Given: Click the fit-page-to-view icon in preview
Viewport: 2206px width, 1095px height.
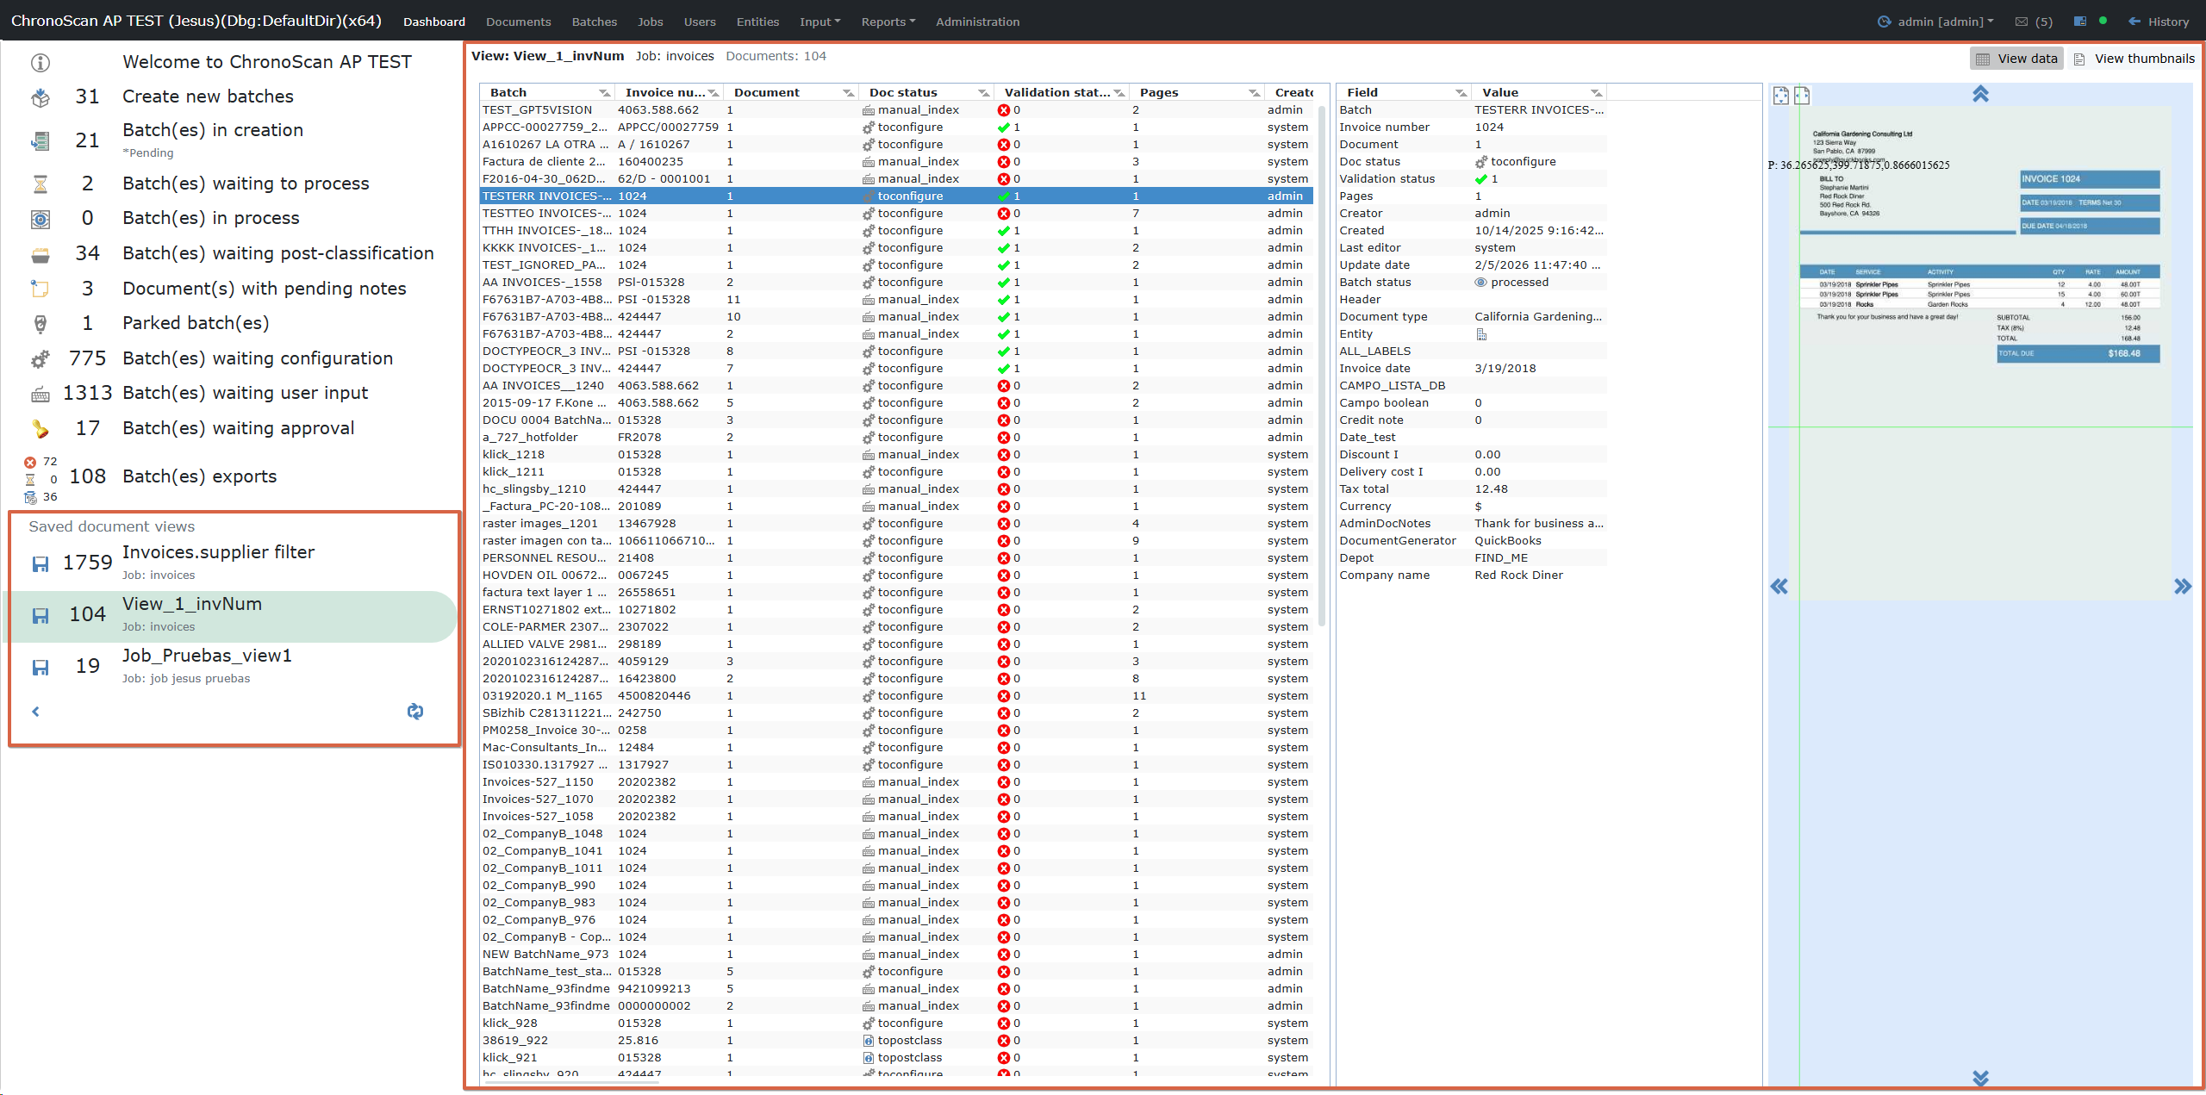Looking at the screenshot, I should (1780, 96).
